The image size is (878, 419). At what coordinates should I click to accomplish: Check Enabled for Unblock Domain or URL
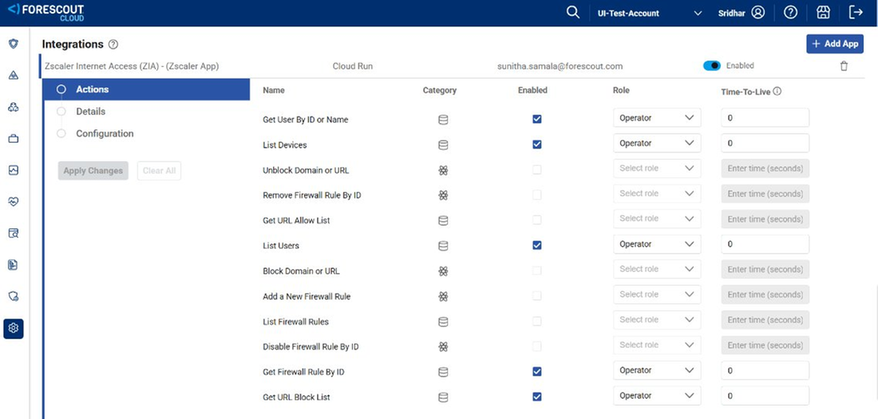(x=537, y=169)
